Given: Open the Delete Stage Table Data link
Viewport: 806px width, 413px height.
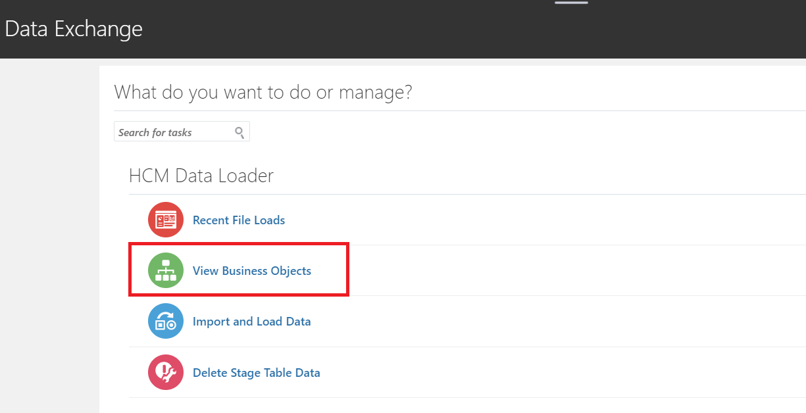Looking at the screenshot, I should (257, 373).
